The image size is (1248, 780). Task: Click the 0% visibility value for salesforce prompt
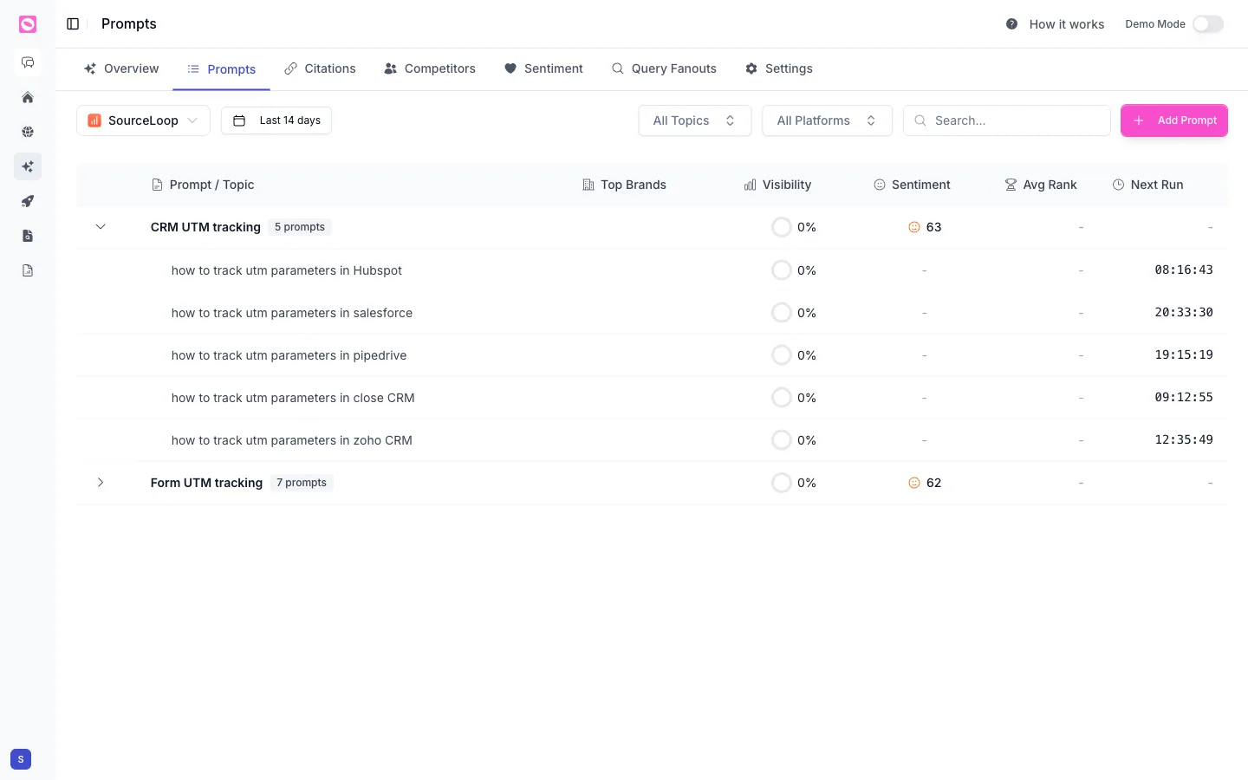pyautogui.click(x=807, y=313)
